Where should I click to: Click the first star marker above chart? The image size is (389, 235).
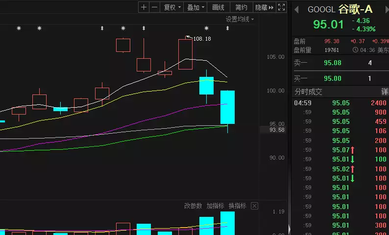pyautogui.click(x=19, y=28)
